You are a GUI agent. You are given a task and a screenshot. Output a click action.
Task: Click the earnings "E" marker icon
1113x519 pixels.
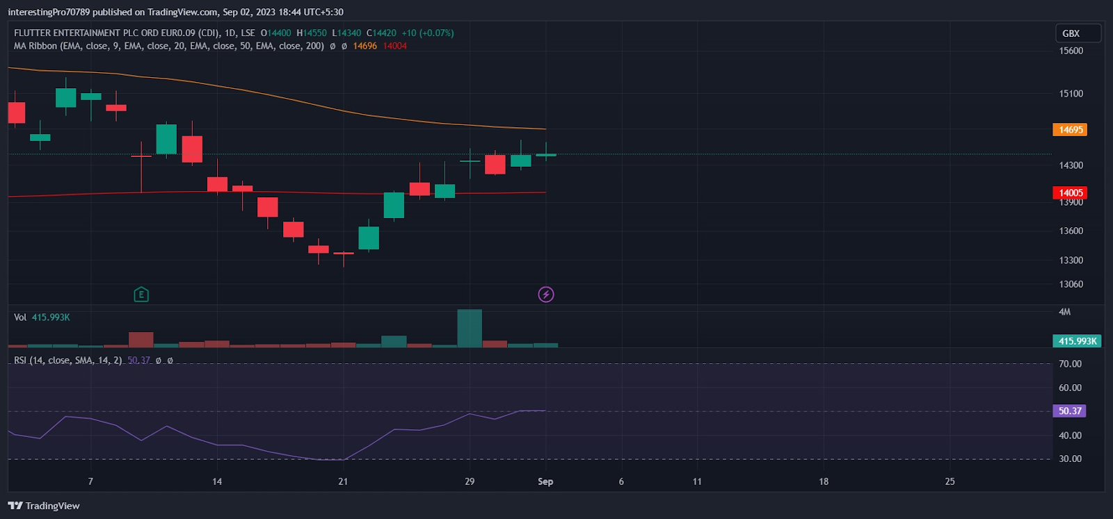[141, 295]
